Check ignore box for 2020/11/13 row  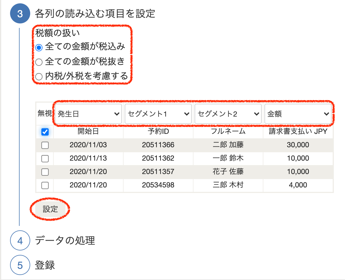(45, 159)
